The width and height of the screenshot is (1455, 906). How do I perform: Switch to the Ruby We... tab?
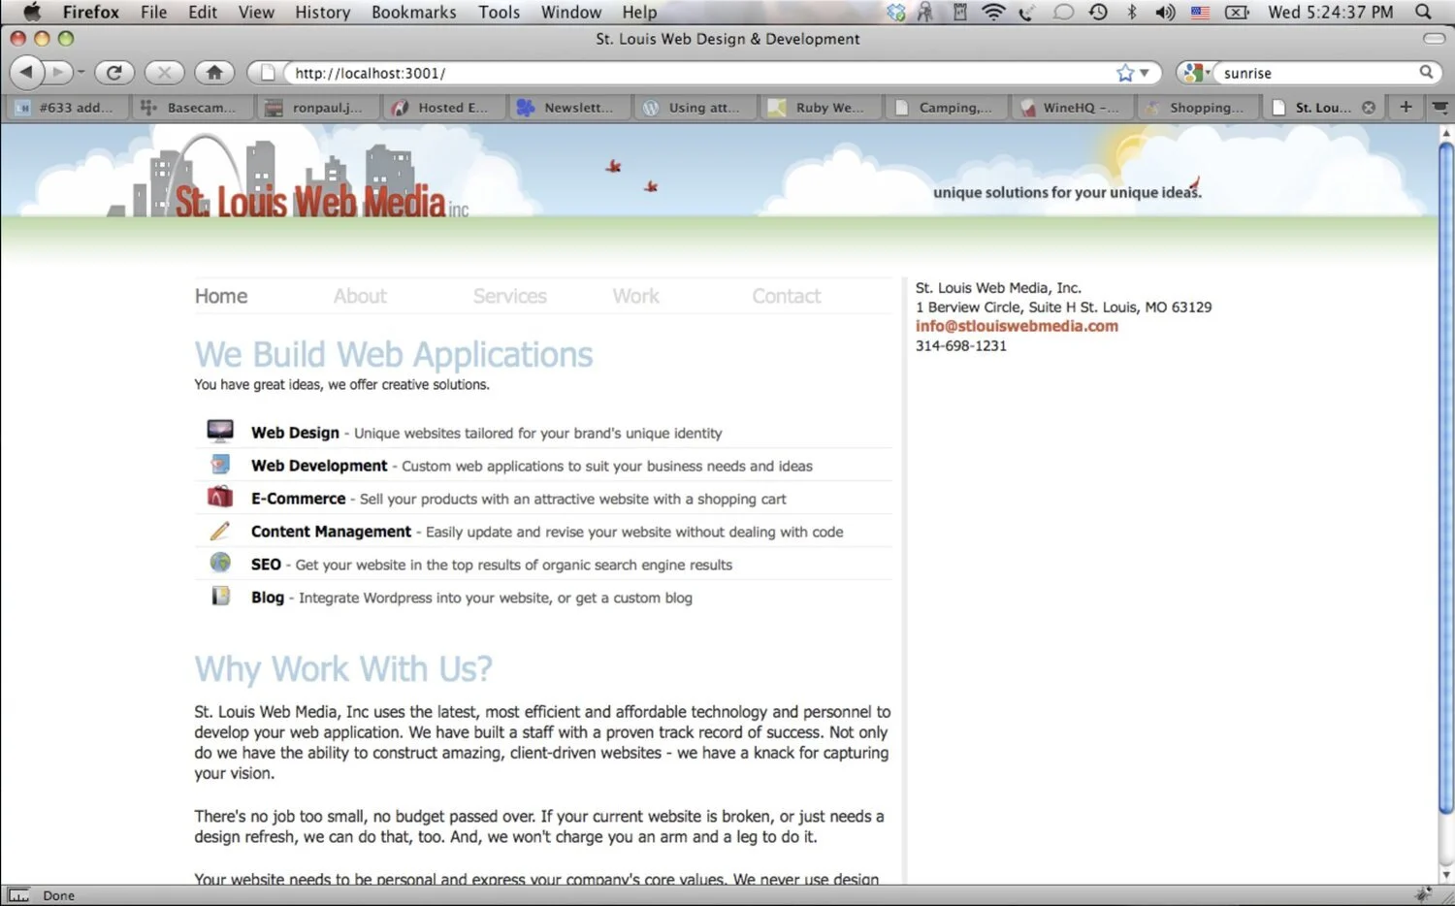click(x=821, y=108)
